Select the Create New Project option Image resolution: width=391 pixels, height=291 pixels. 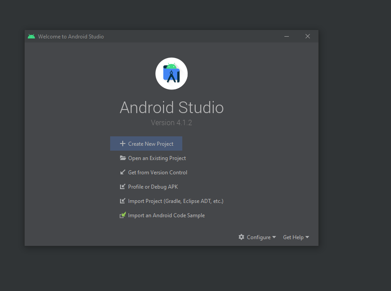150,144
